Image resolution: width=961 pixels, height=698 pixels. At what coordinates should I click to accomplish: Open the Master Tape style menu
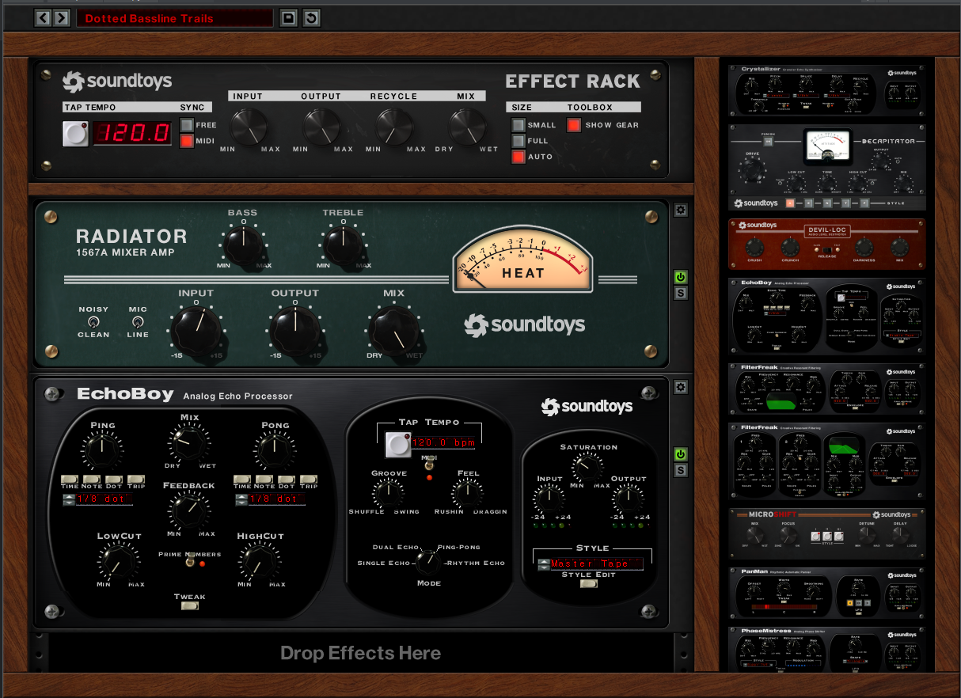pyautogui.click(x=596, y=564)
